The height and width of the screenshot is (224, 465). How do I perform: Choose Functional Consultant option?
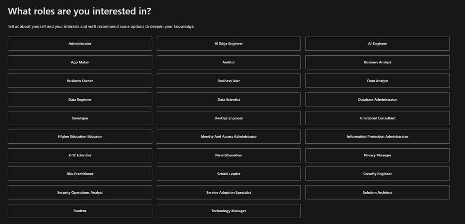(377, 118)
